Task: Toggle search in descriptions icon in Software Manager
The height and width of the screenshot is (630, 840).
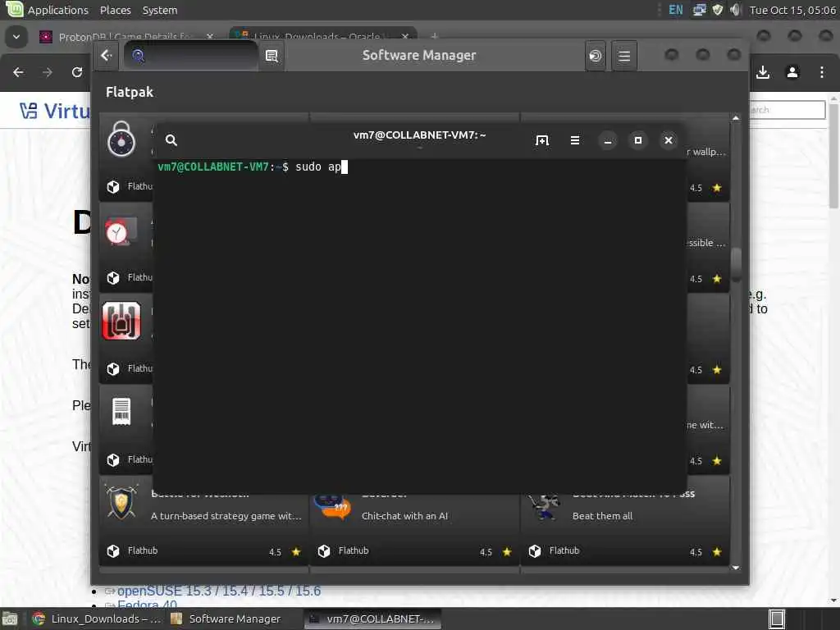Action: click(x=272, y=56)
